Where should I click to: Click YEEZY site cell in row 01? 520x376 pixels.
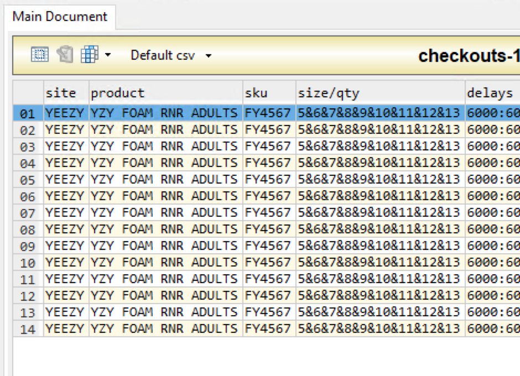coord(66,113)
